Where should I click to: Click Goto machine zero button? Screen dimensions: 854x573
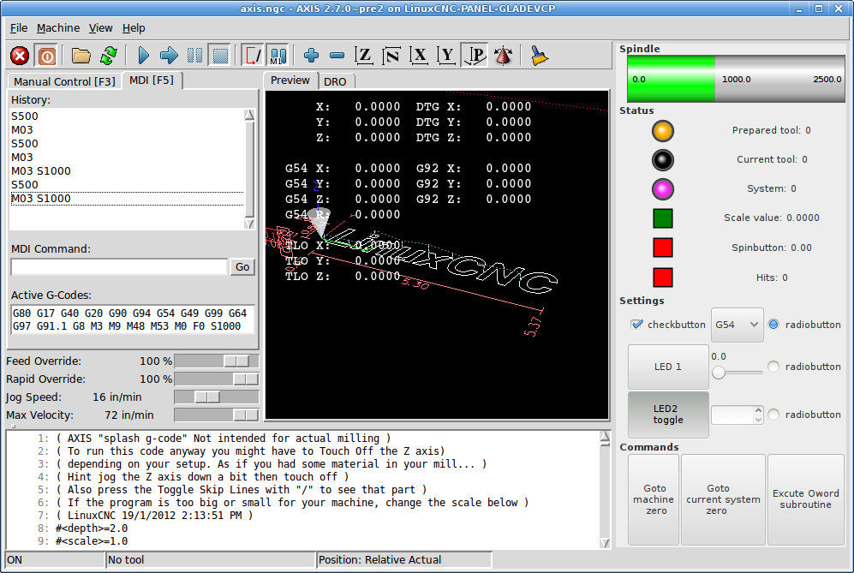[654, 499]
